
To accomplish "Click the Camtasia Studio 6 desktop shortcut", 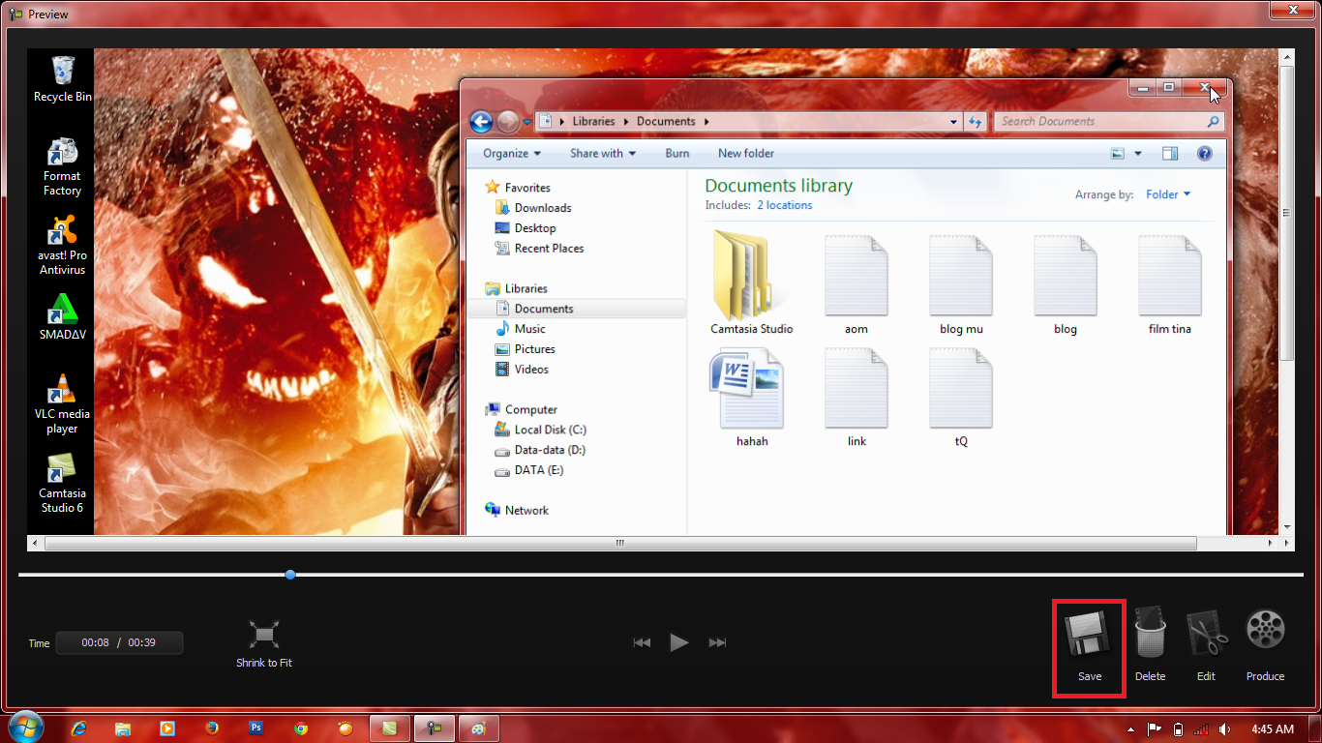I will click(62, 484).
